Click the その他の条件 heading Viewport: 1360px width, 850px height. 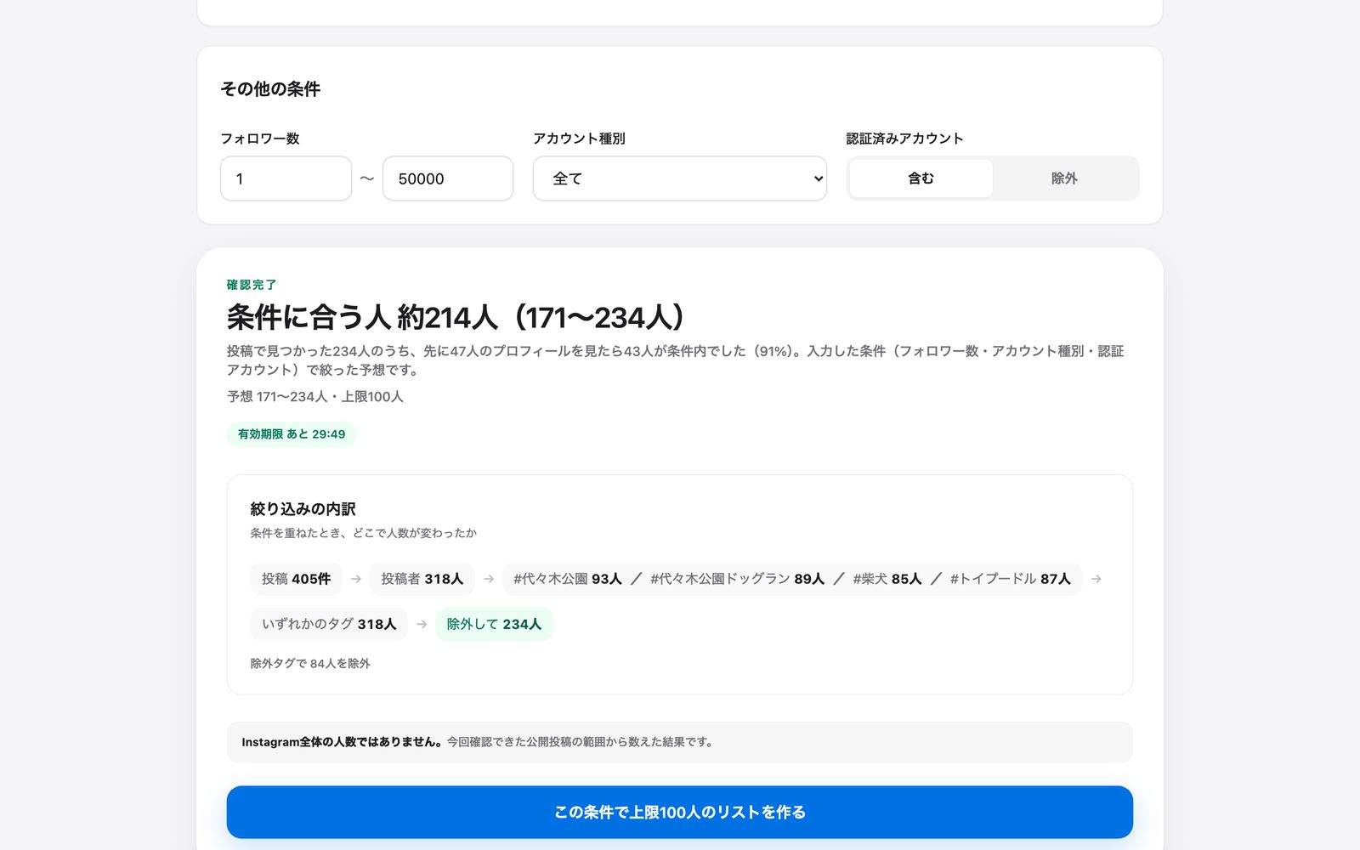pos(270,89)
